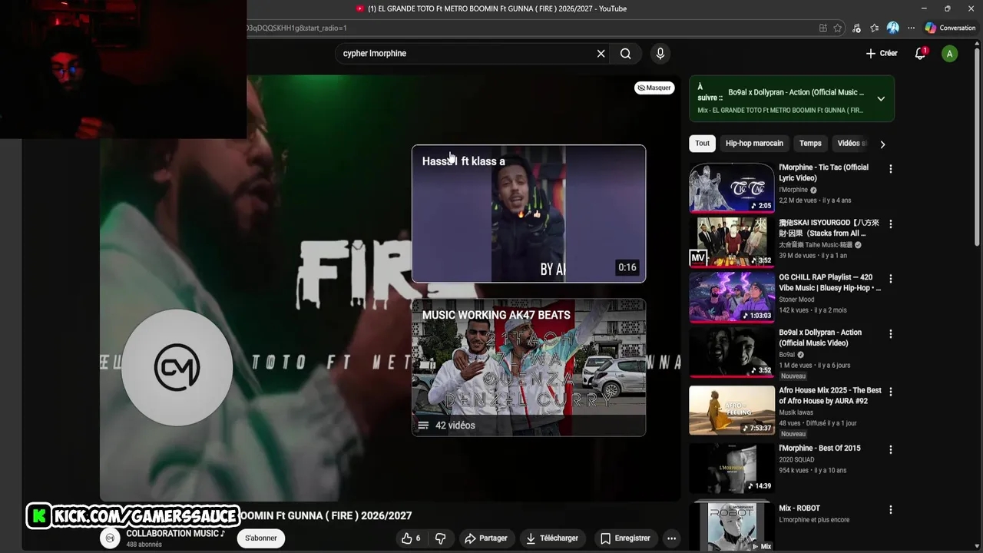Click the Masquer button on the video overlay
Viewport: 983px width, 553px height.
point(654,88)
